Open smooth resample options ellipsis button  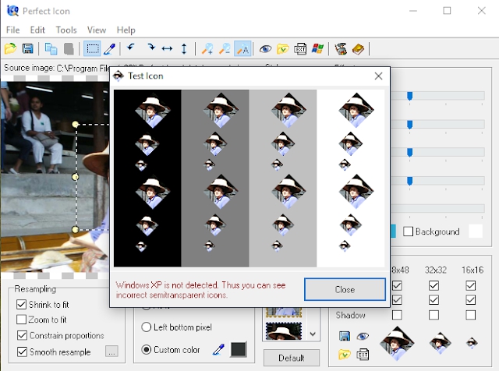pos(111,352)
